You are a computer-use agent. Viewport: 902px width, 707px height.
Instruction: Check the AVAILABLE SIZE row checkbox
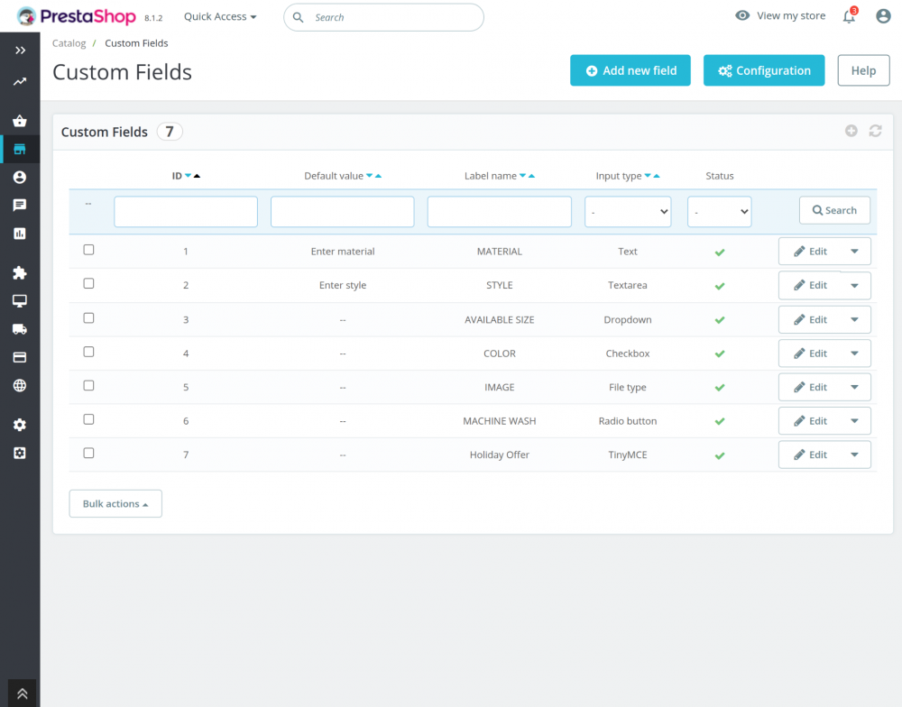[88, 318]
